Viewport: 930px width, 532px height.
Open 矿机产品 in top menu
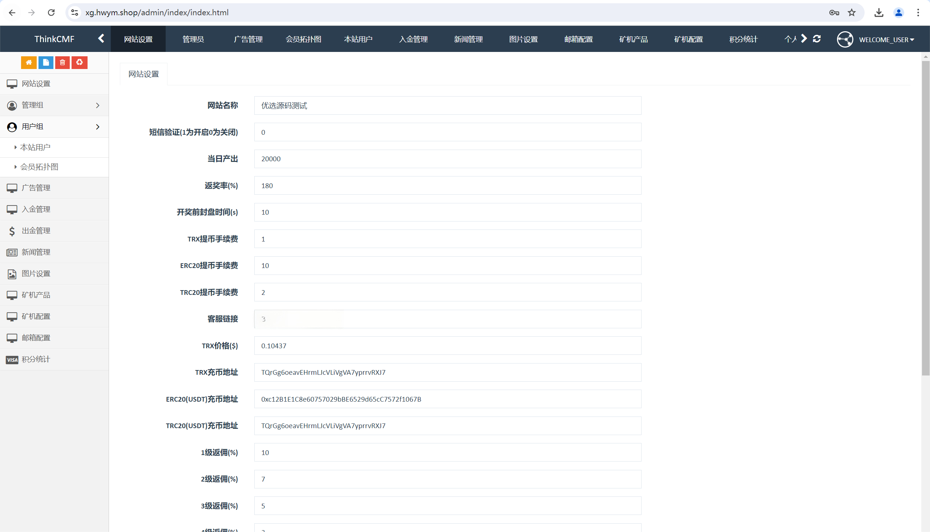click(x=633, y=39)
